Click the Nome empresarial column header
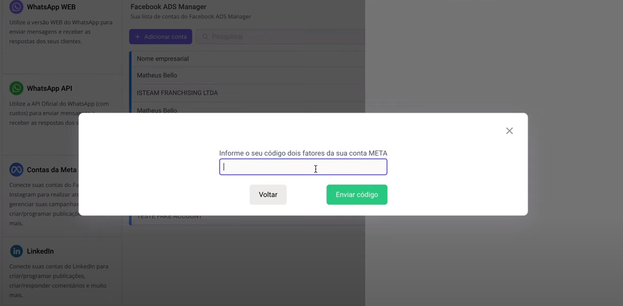The height and width of the screenshot is (306, 623). pos(163,58)
